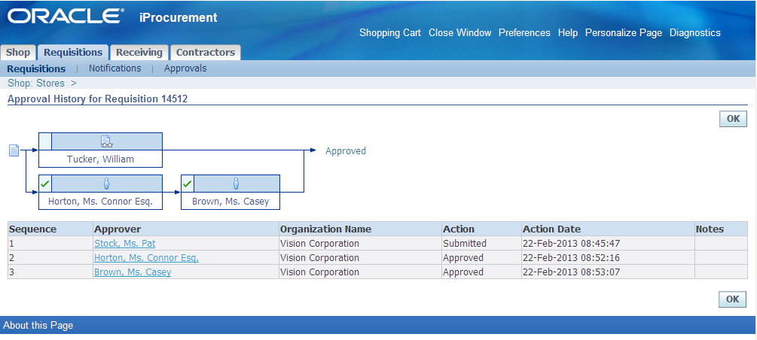
Task: Click the person icon above Brown, Ms. Casey
Action: coord(236,184)
